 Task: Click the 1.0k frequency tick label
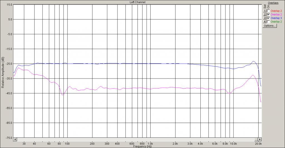tap(150, 144)
